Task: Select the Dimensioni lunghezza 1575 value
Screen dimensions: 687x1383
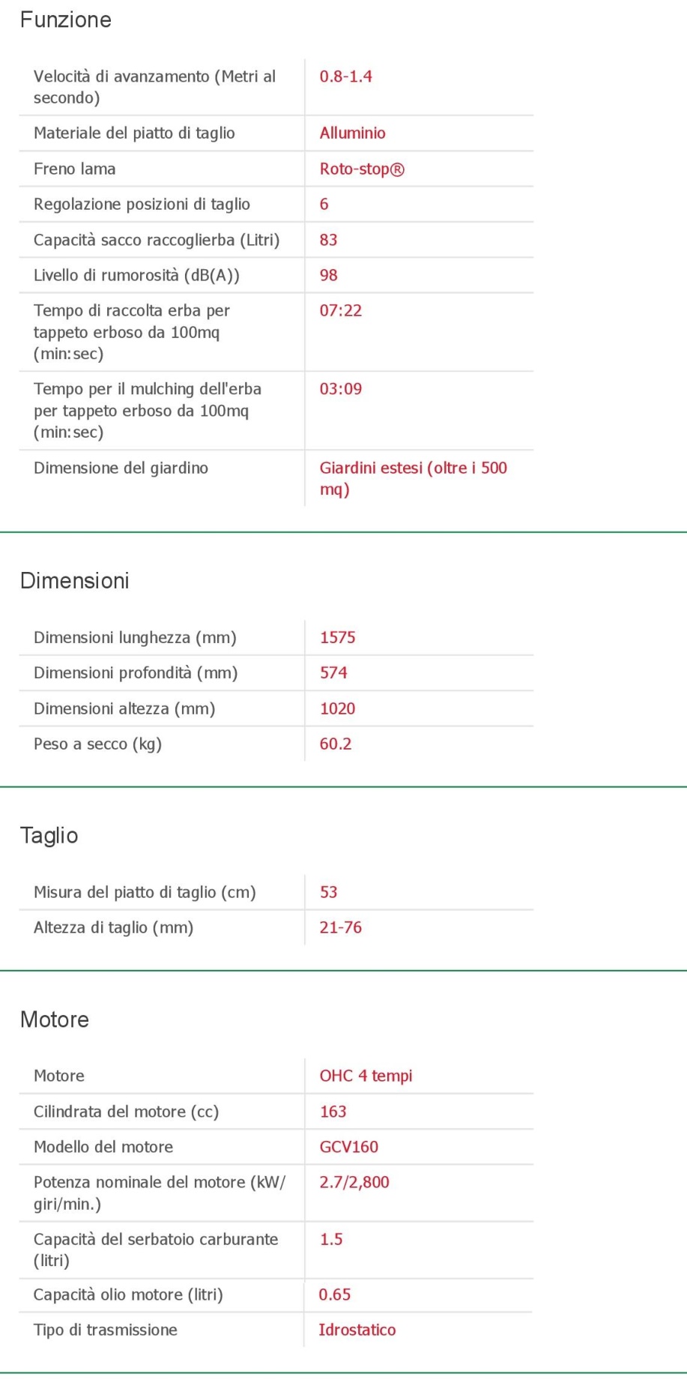Action: tap(338, 638)
